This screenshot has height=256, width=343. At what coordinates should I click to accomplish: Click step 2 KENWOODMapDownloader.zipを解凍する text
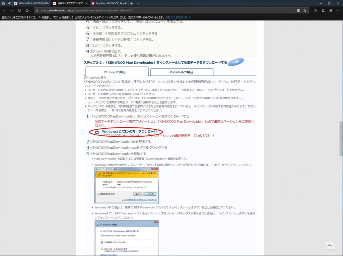point(121,141)
